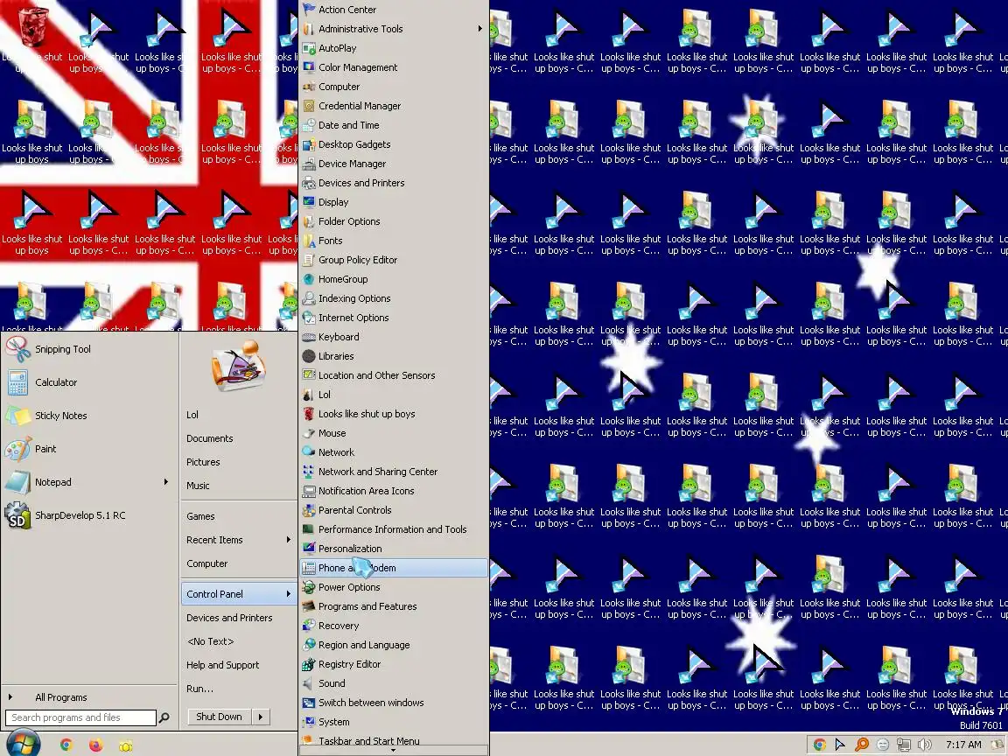Open Notification Area Icons
This screenshot has height=756, width=1008.
tap(394, 491)
